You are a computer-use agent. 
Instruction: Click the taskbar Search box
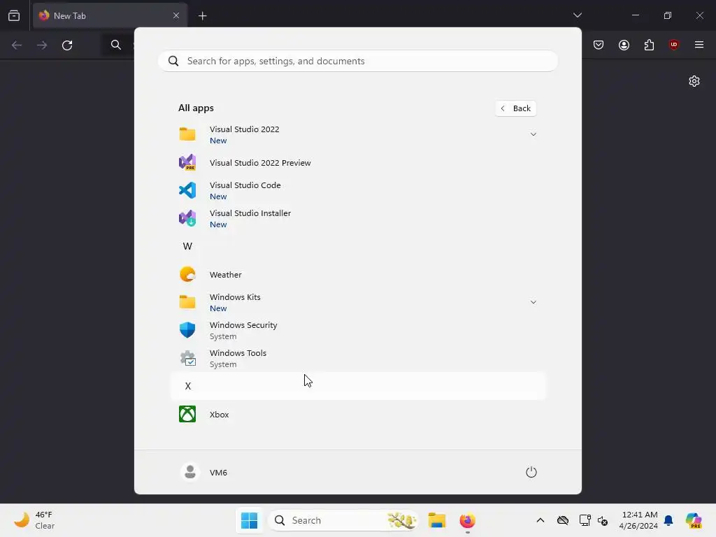pos(343,520)
